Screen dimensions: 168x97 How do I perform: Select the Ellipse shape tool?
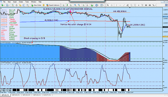click(150, 5)
